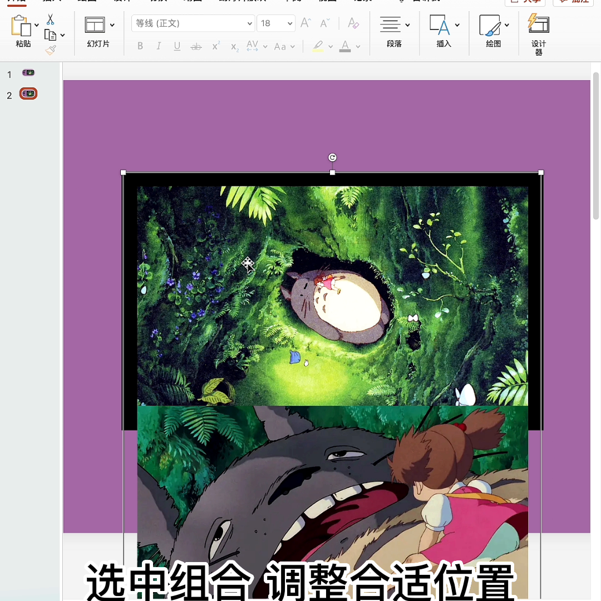Decrease font size with smaller A icon

324,23
